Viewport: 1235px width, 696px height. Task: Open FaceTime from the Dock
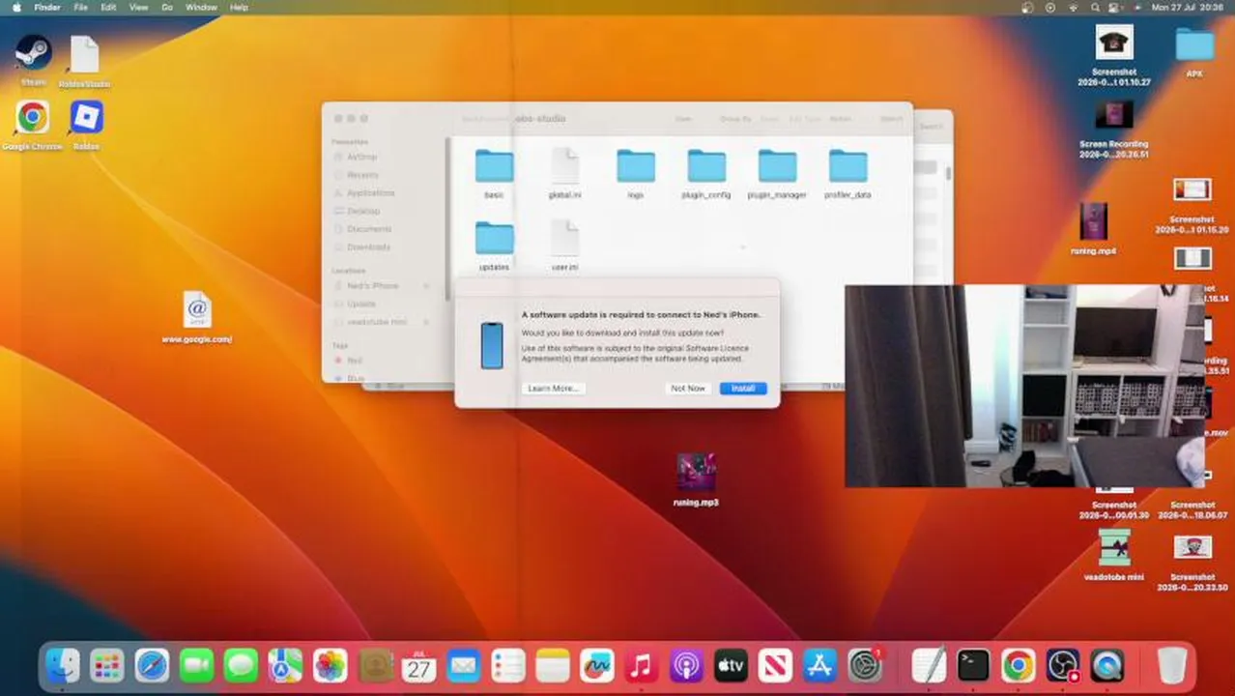click(x=196, y=665)
